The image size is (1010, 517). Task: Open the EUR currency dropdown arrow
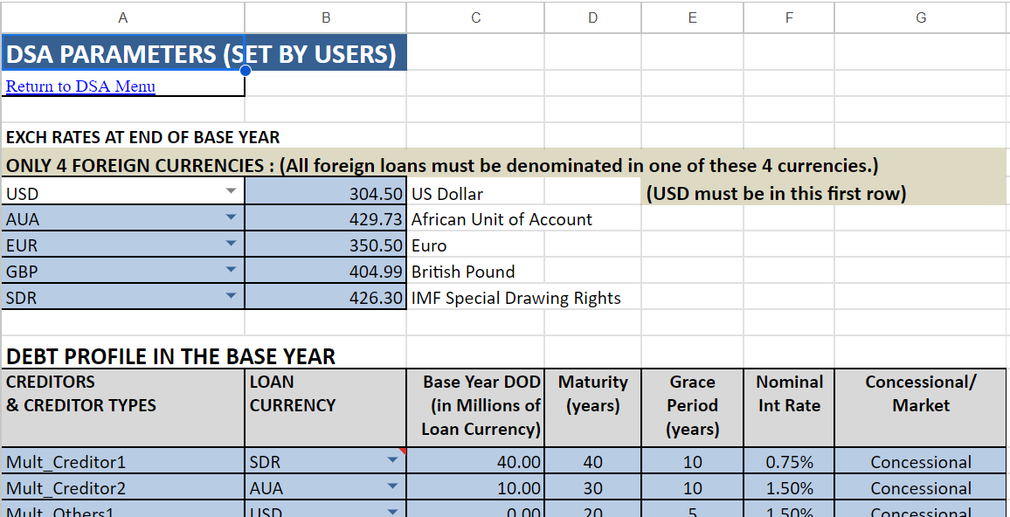232,244
